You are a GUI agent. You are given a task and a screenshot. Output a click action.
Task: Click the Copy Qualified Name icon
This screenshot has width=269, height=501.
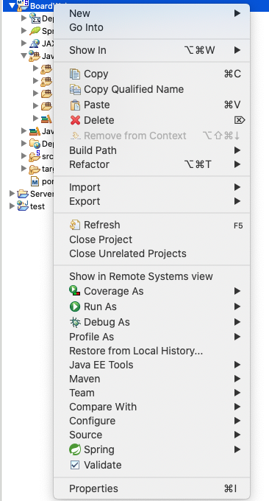pyautogui.click(x=75, y=89)
